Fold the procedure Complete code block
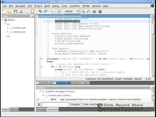The width and height of the screenshot is (156, 117). pos(42,59)
